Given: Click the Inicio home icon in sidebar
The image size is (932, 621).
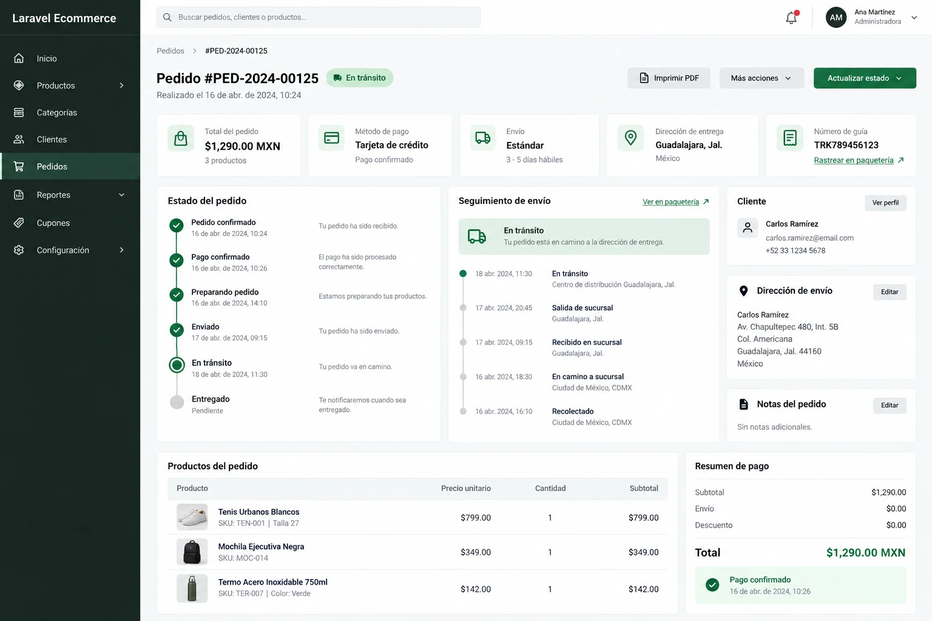Looking at the screenshot, I should (19, 58).
